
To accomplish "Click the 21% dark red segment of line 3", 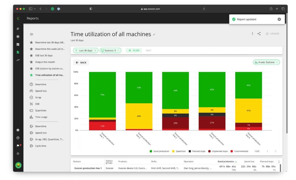I will point(212,123).
